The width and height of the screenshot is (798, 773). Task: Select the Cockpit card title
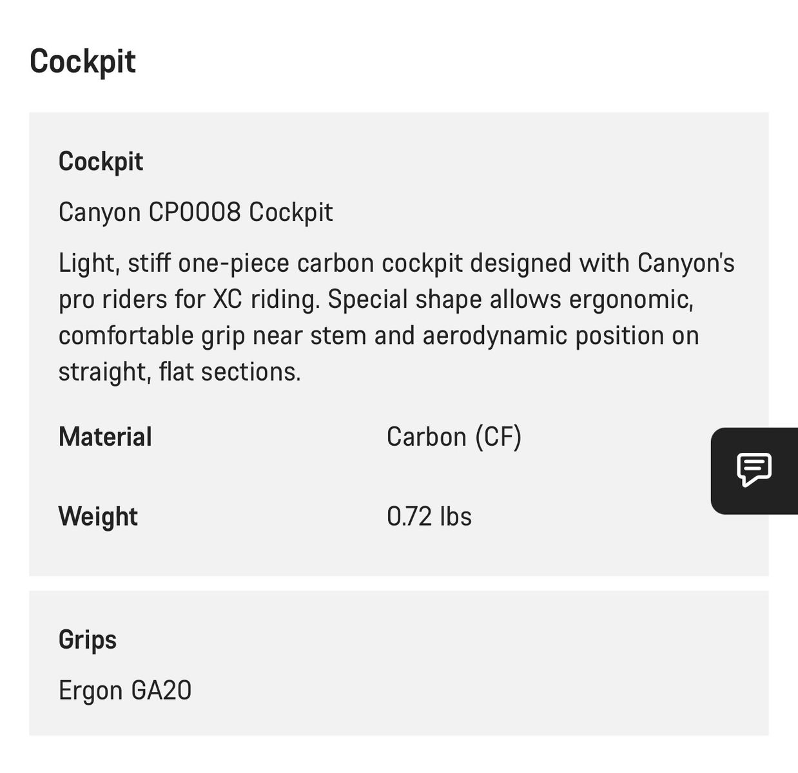(x=101, y=161)
